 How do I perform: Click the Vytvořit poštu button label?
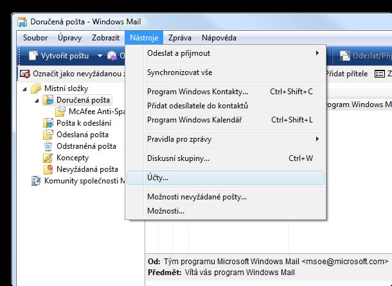[65, 56]
